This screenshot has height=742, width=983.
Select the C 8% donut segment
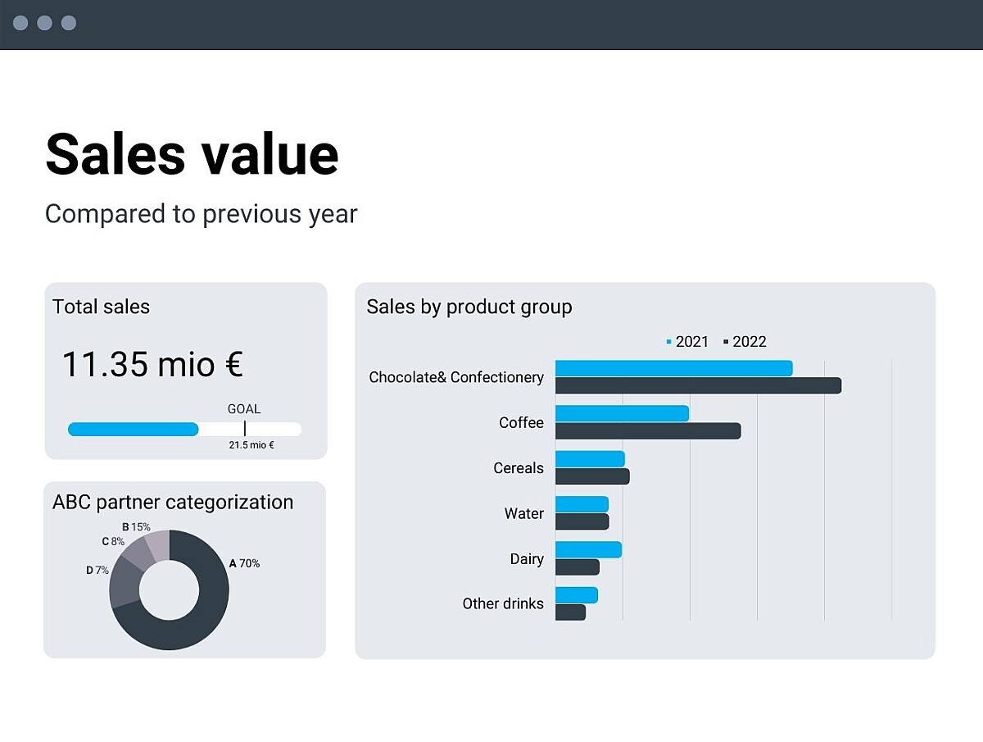pos(136,556)
